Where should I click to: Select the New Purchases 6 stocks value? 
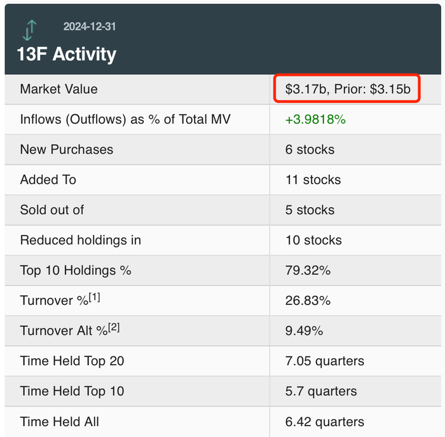[x=310, y=150]
